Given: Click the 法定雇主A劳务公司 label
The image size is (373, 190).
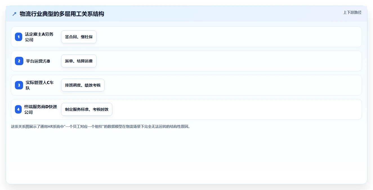Looking at the screenshot, I should 39,37.
